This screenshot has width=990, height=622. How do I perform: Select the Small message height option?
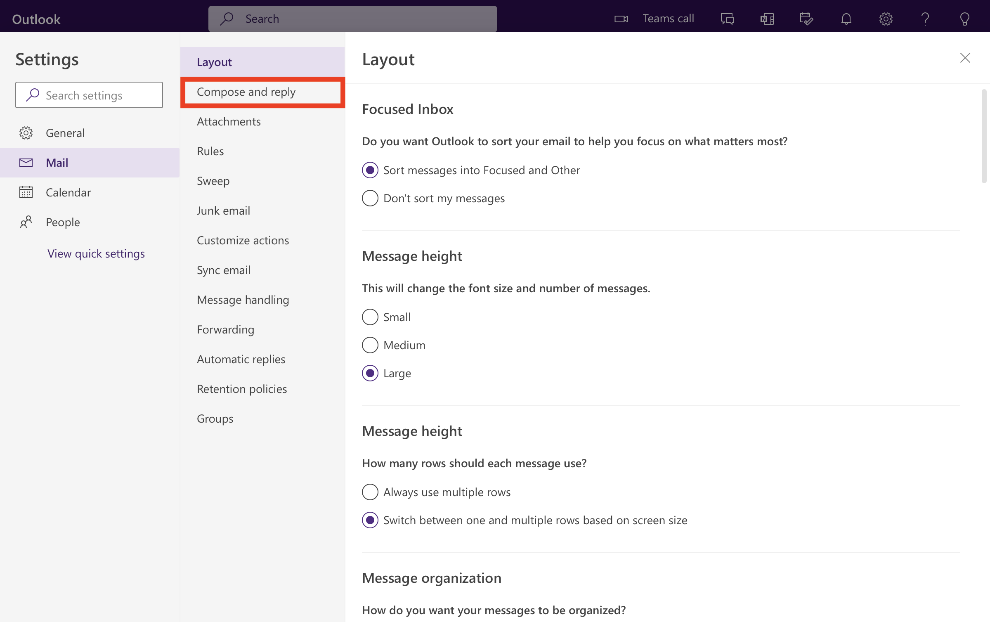370,317
